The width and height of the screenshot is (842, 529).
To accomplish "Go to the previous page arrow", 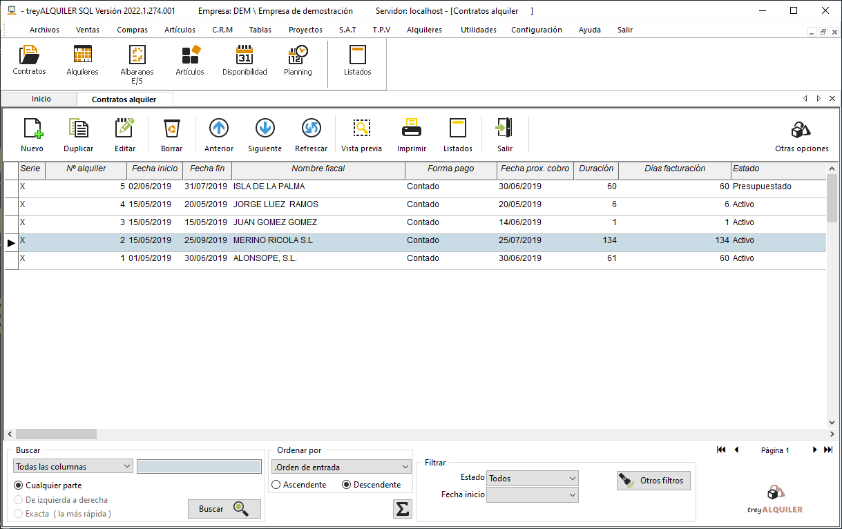I will pos(736,450).
